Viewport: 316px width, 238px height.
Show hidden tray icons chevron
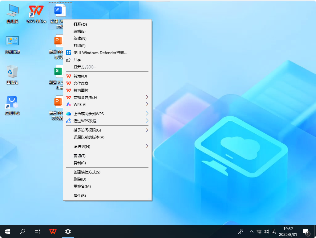[251, 232]
